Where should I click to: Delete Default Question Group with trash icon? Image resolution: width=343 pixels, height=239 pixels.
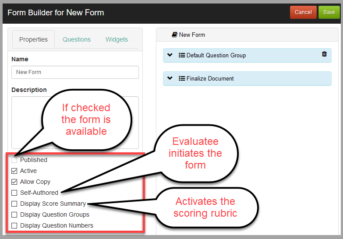(324, 54)
